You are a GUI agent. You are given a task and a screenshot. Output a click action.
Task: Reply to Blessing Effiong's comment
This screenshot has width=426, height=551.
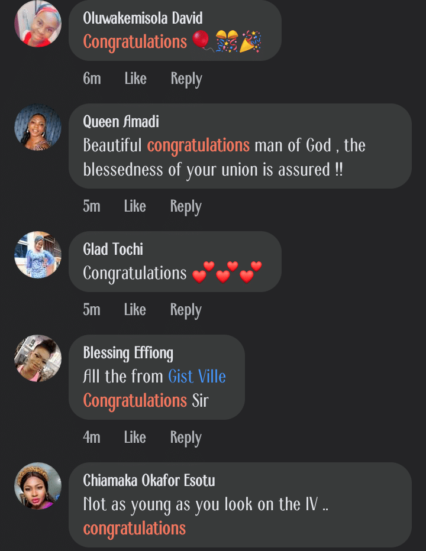point(186,437)
